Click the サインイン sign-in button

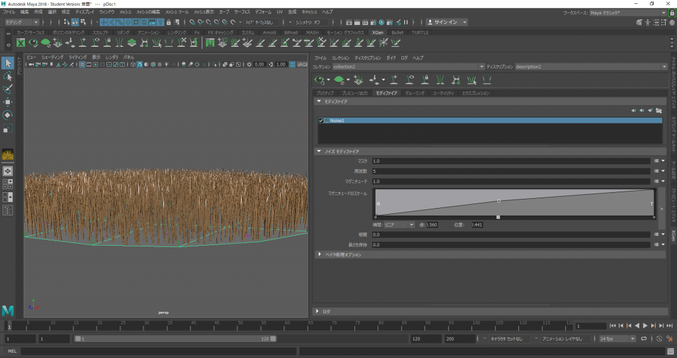tap(448, 22)
